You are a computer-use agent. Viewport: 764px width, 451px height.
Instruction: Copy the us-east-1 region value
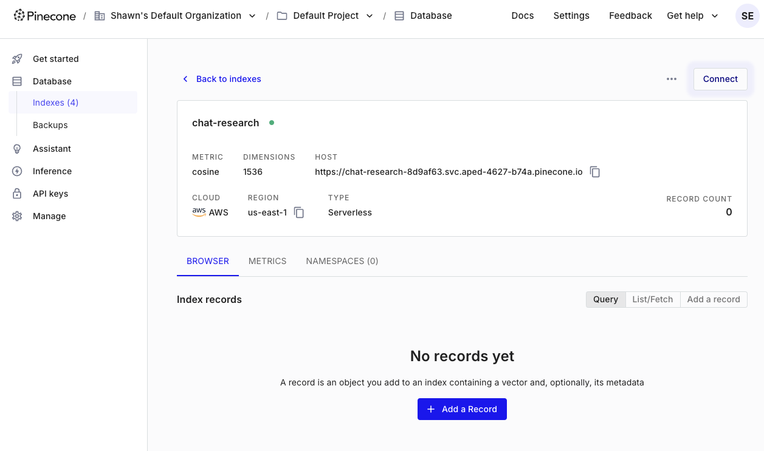point(299,212)
